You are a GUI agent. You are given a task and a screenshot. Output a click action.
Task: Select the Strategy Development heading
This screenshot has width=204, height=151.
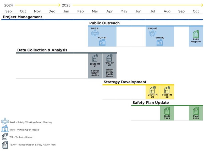coord(125,82)
